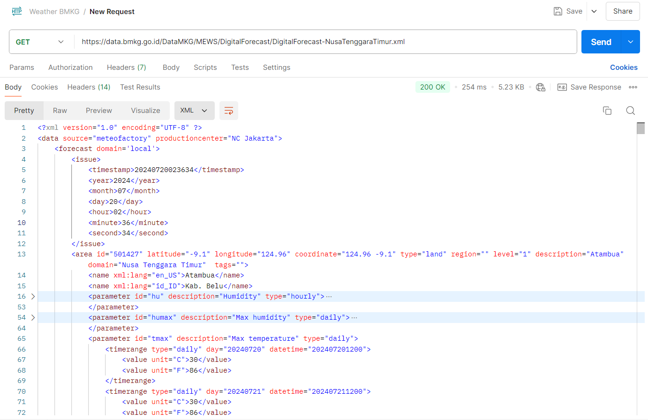This screenshot has height=420, width=648.
Task: Click the Save label text
Action: 574,11
